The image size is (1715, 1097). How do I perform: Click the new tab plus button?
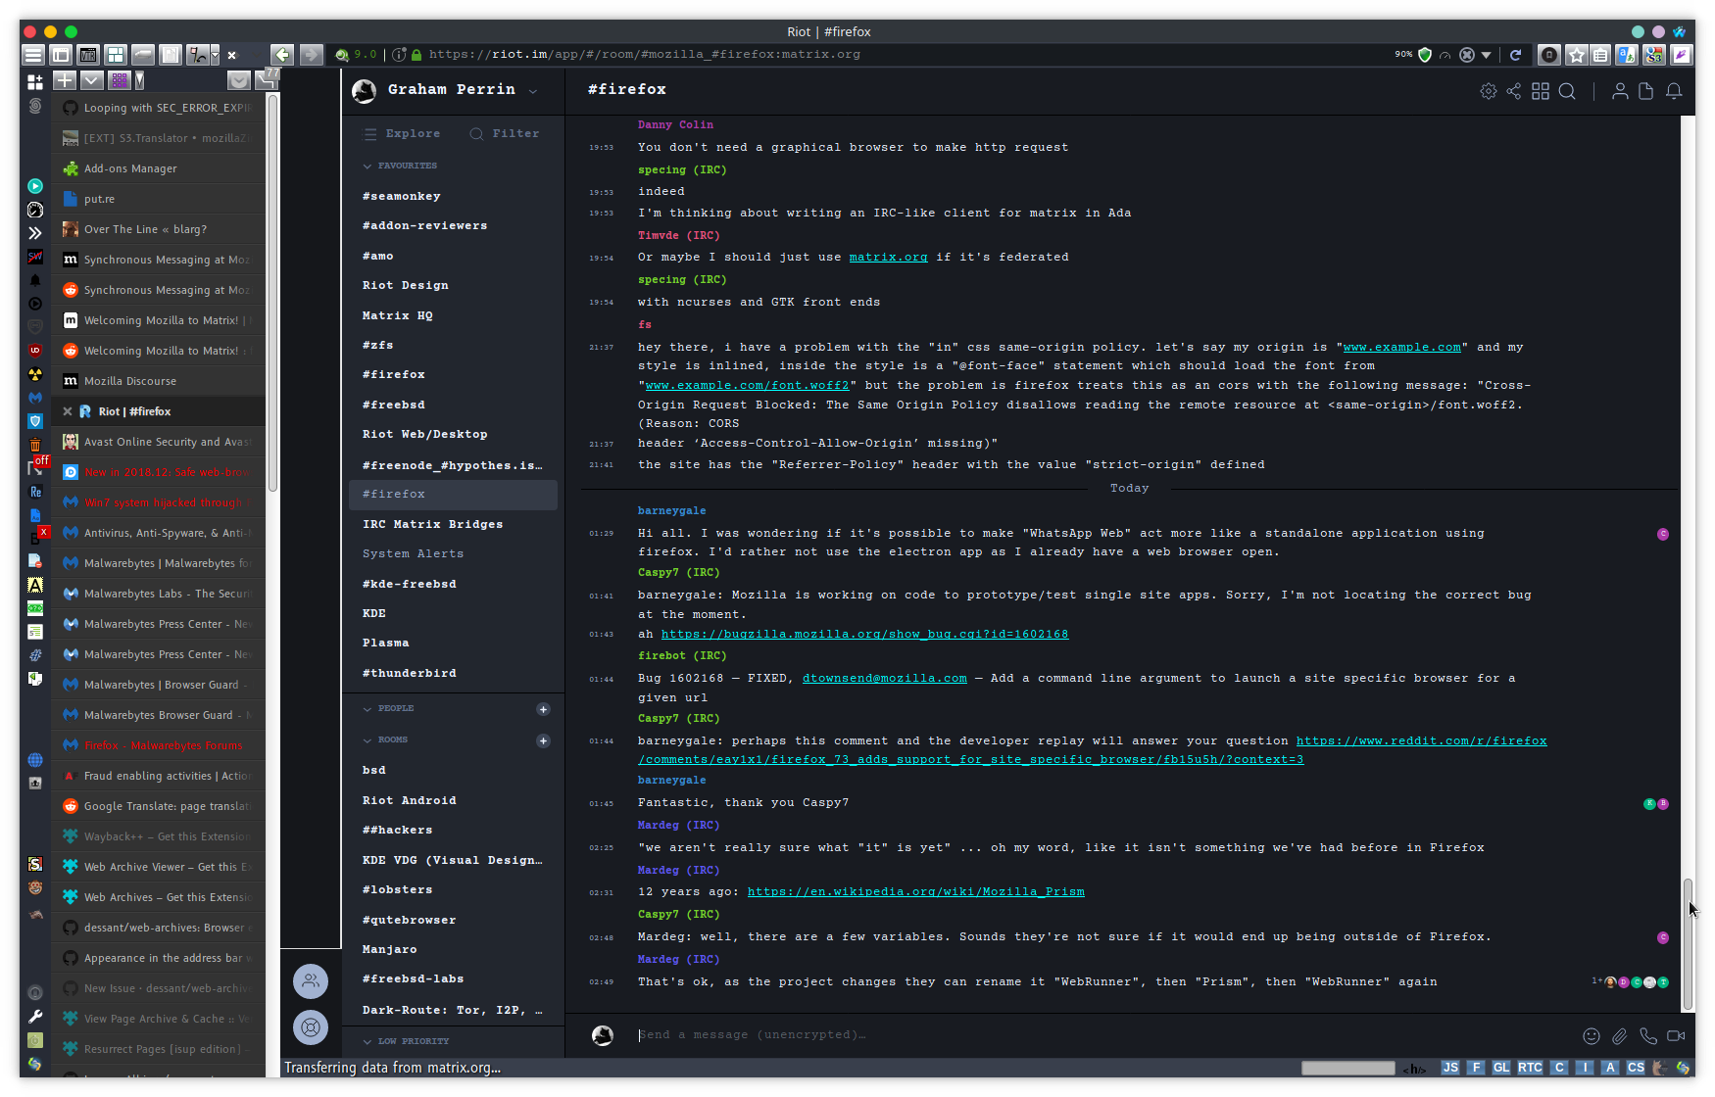pyautogui.click(x=64, y=80)
